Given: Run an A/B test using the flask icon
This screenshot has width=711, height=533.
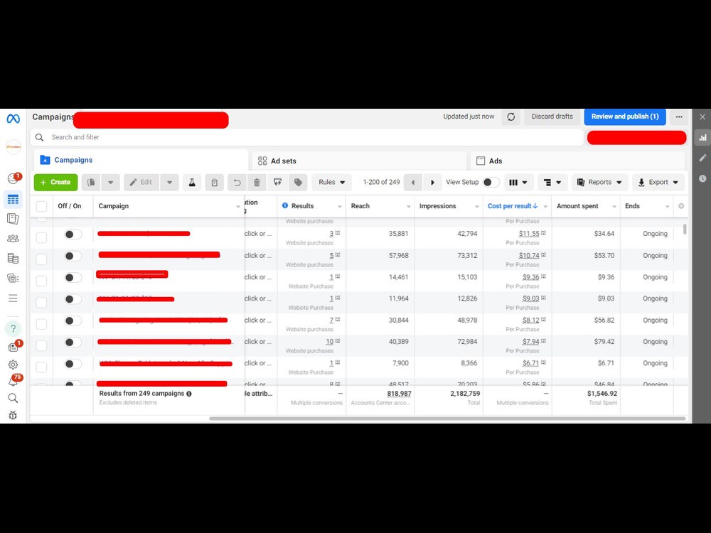Looking at the screenshot, I should click(x=192, y=182).
